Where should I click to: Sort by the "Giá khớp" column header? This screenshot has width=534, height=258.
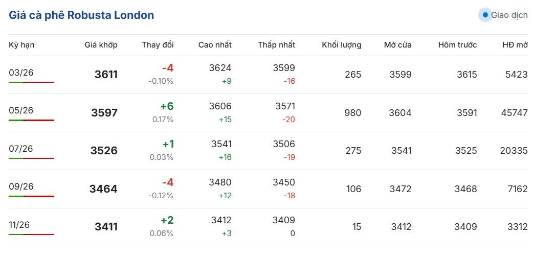click(x=101, y=45)
